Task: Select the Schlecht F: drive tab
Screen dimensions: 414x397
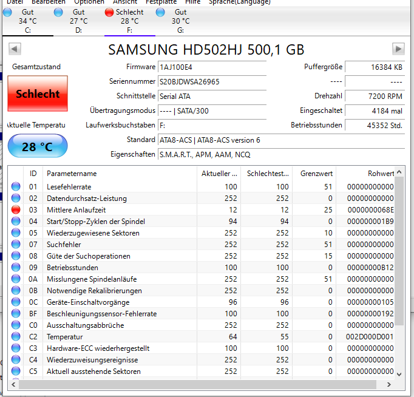Action: coord(130,21)
